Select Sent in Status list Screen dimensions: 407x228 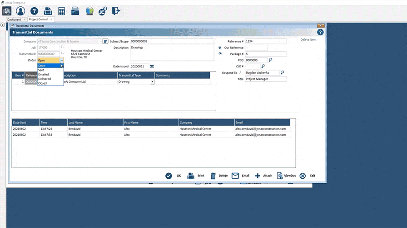click(x=50, y=70)
